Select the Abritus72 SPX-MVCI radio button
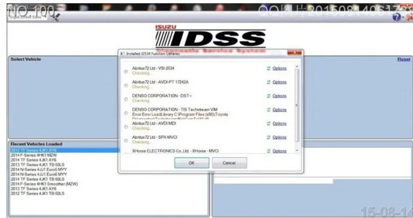 coord(126,141)
